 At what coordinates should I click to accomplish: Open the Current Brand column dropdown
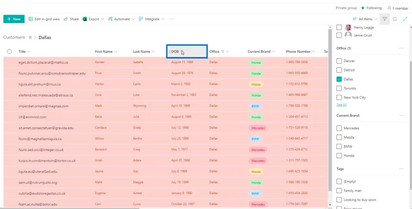[x=273, y=51]
